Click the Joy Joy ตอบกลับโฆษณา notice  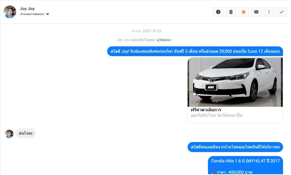[136, 40]
